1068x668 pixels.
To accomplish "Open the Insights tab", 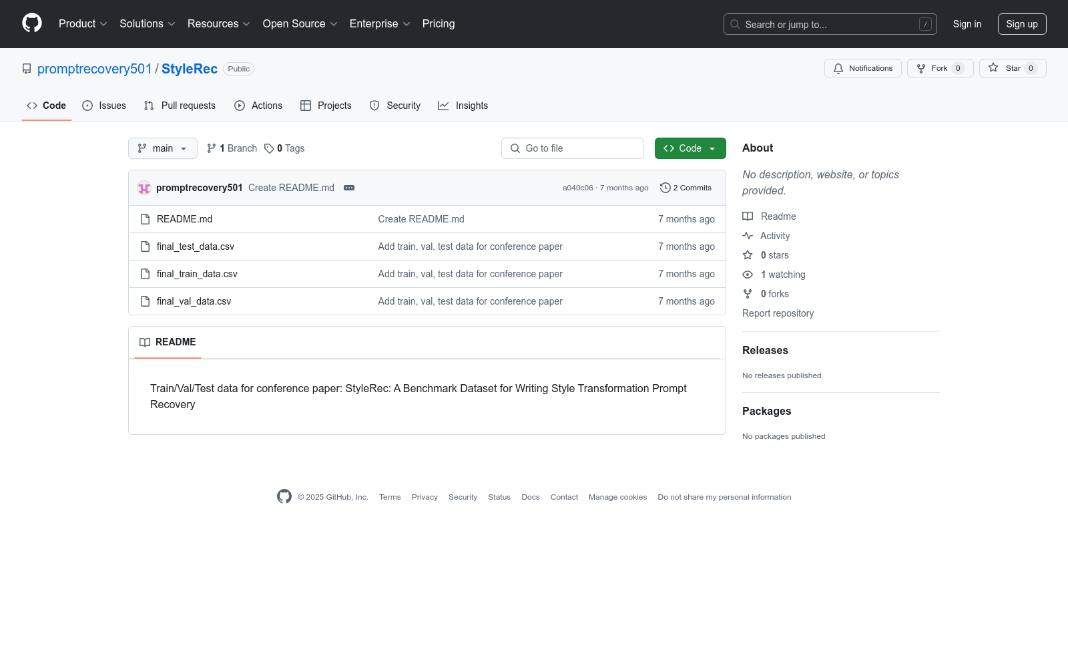I will [x=463, y=106].
